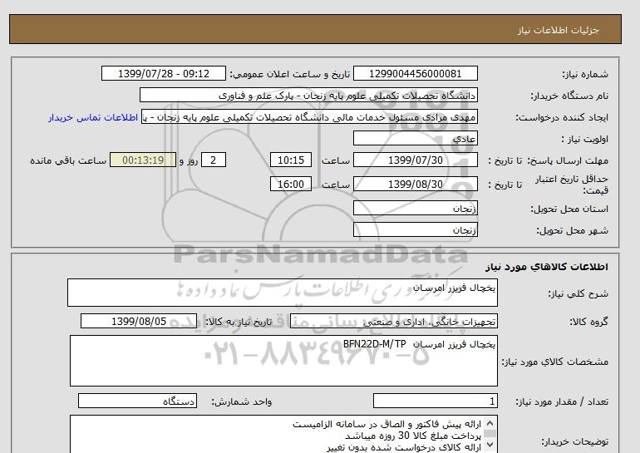Click the section heading اطلاعات کالاهای مورد نیاز
The image size is (640, 453).
(x=547, y=267)
